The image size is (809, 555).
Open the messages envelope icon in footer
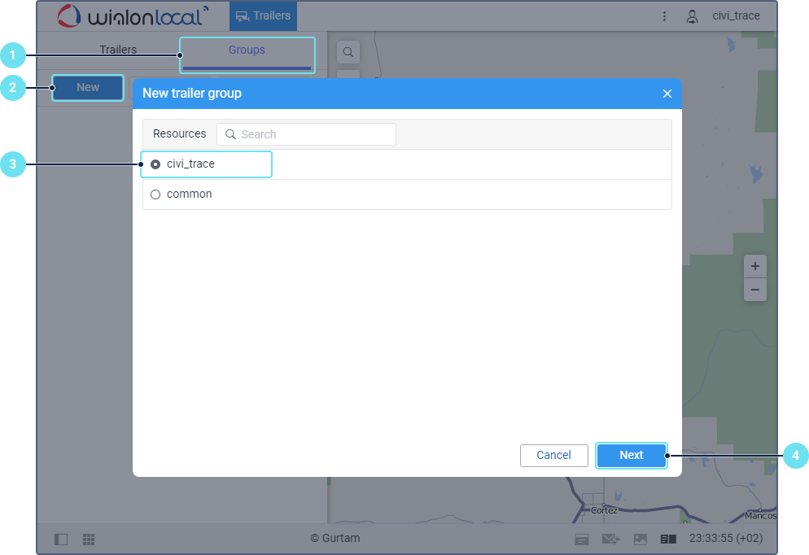[x=611, y=540]
